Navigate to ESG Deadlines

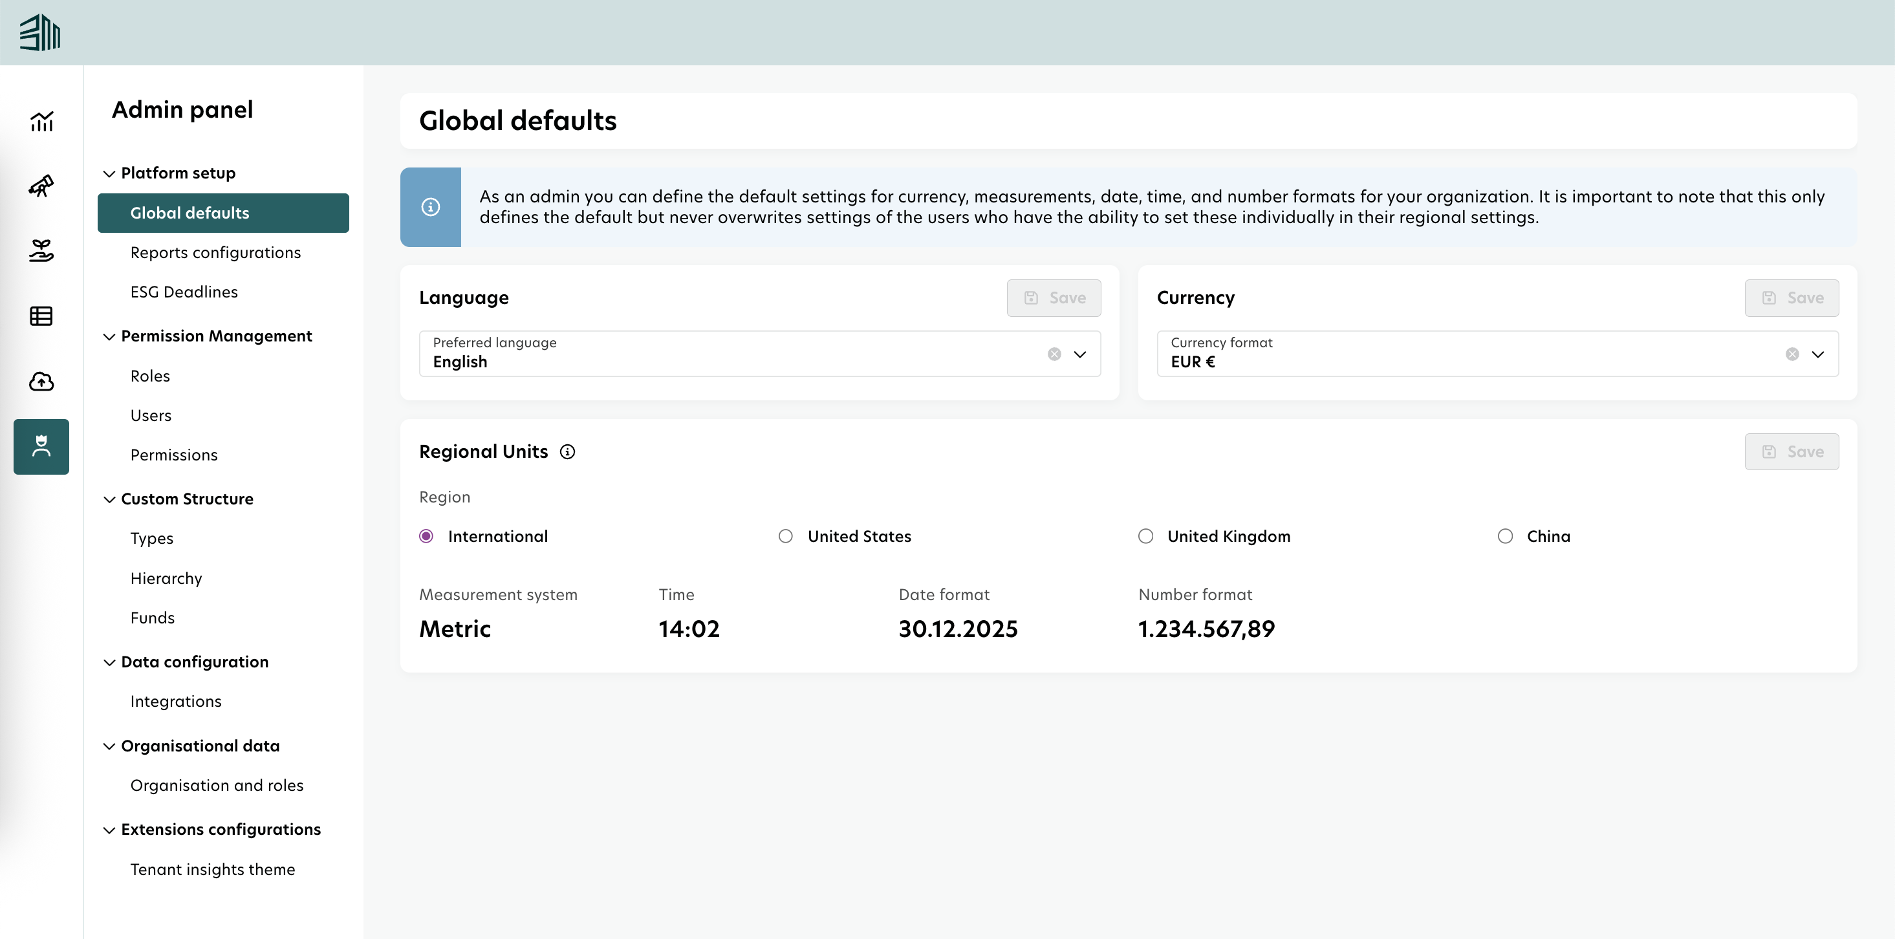pos(184,292)
